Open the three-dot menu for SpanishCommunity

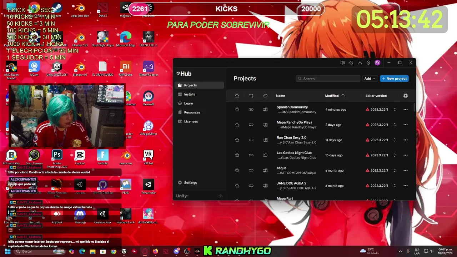[x=406, y=110]
